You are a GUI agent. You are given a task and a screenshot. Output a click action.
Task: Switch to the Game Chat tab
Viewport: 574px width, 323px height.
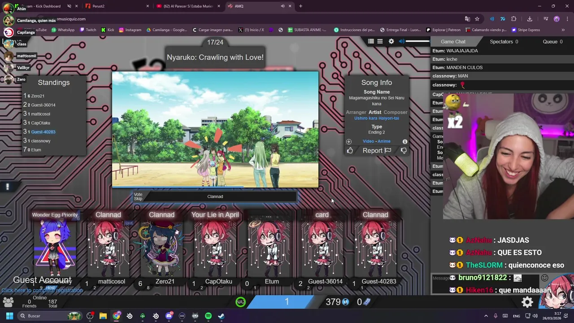[453, 42]
